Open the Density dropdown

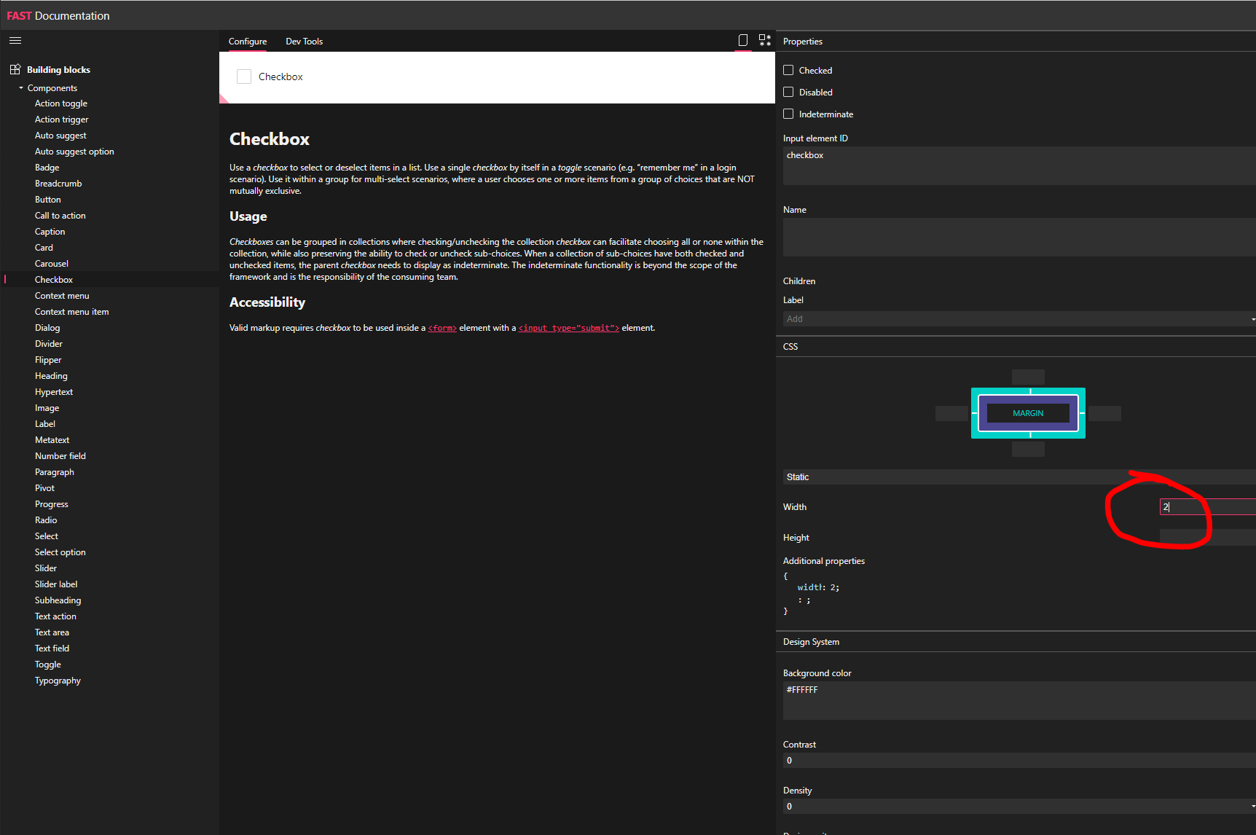point(1252,806)
